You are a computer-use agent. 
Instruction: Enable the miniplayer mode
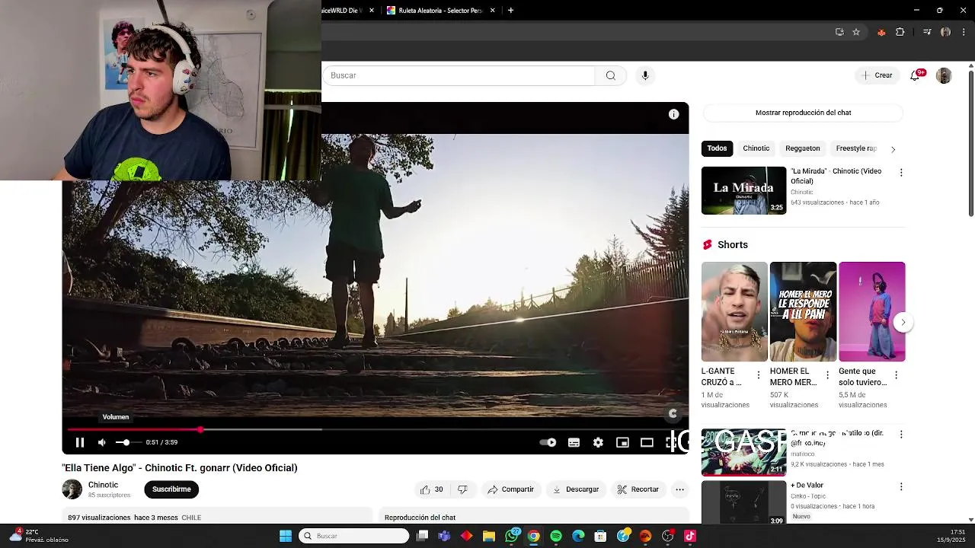click(x=622, y=442)
